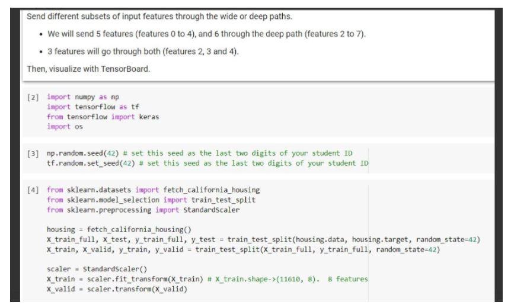
Task: Click line importing train_test_split
Action: click(151, 200)
